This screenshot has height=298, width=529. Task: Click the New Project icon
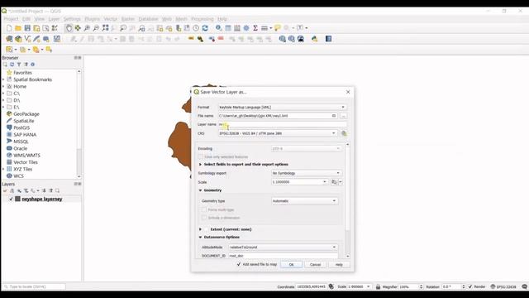9,28
